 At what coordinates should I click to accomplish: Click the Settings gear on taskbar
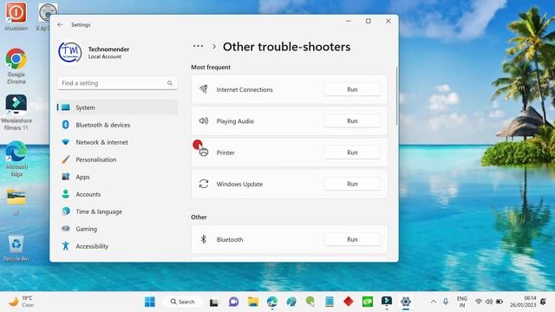click(406, 302)
